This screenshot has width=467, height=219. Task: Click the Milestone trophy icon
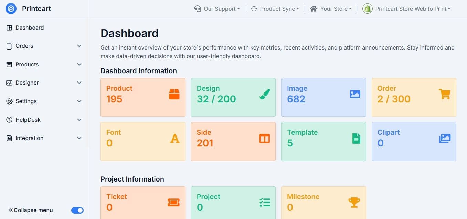coord(354,202)
